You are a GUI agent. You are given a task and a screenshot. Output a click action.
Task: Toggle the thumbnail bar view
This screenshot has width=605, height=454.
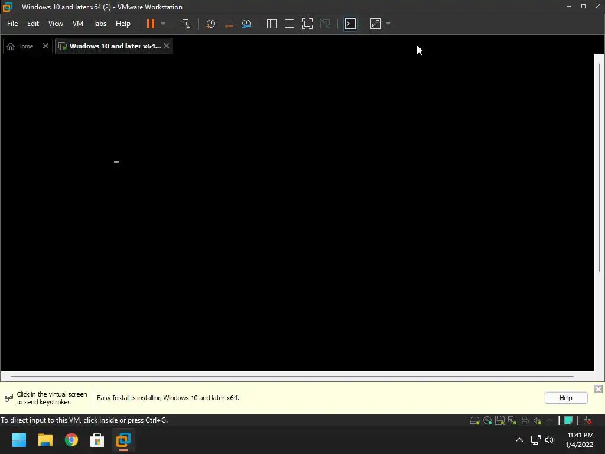[x=290, y=24]
